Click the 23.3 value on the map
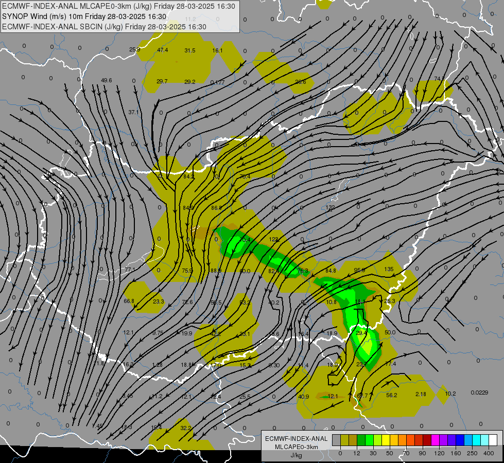 click(158, 301)
